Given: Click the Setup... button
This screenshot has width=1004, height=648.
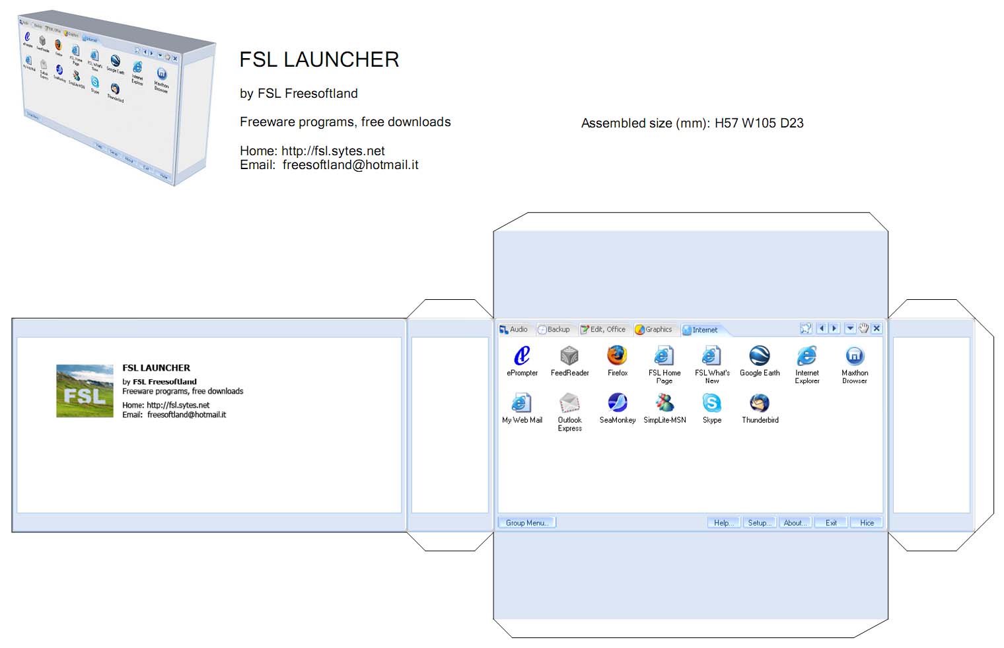Looking at the screenshot, I should [759, 522].
